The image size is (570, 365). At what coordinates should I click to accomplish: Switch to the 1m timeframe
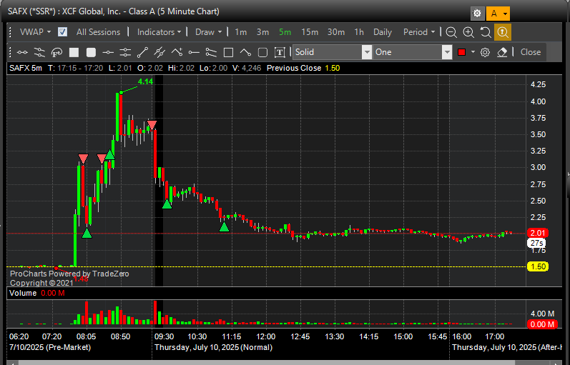point(240,32)
